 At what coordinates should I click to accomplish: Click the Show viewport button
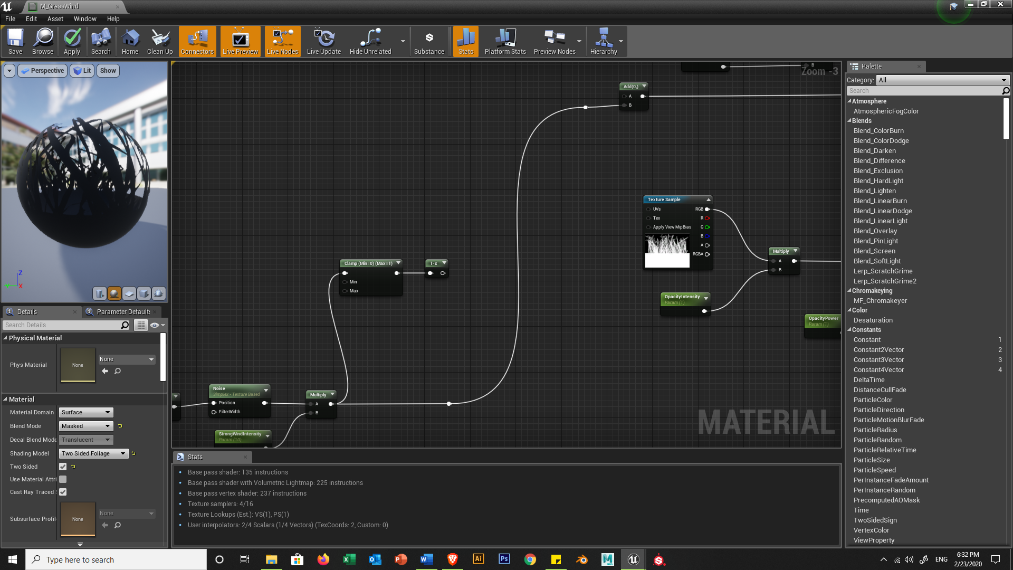pos(108,71)
